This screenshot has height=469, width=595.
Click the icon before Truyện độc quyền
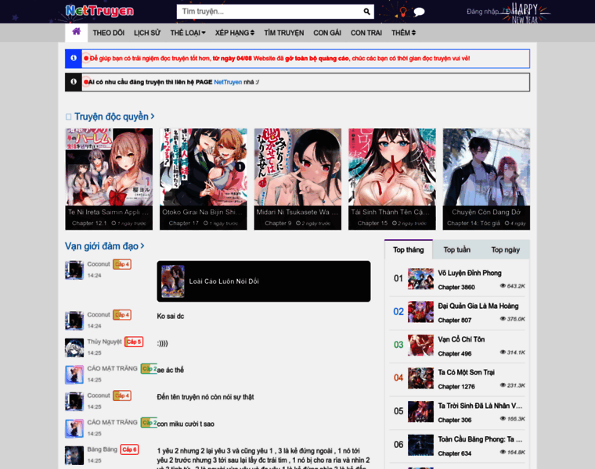[68, 116]
